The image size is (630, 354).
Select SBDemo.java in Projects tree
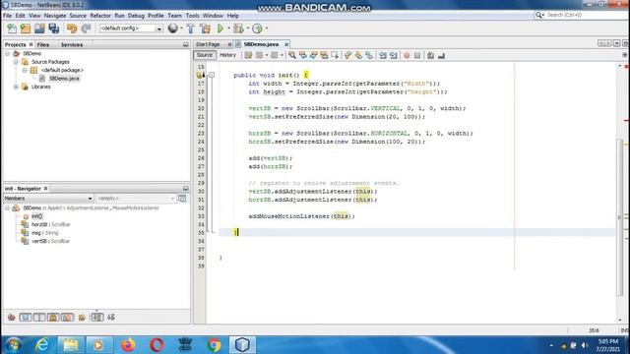pos(64,79)
